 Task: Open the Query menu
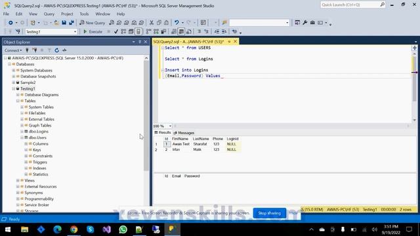coord(49,14)
